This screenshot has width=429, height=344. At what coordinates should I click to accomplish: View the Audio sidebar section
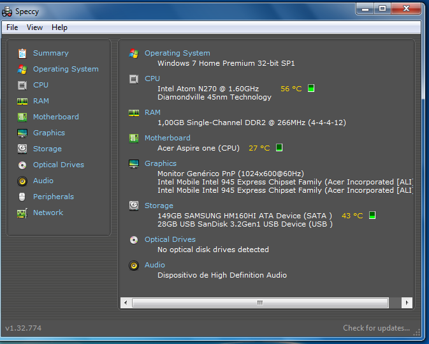(43, 181)
